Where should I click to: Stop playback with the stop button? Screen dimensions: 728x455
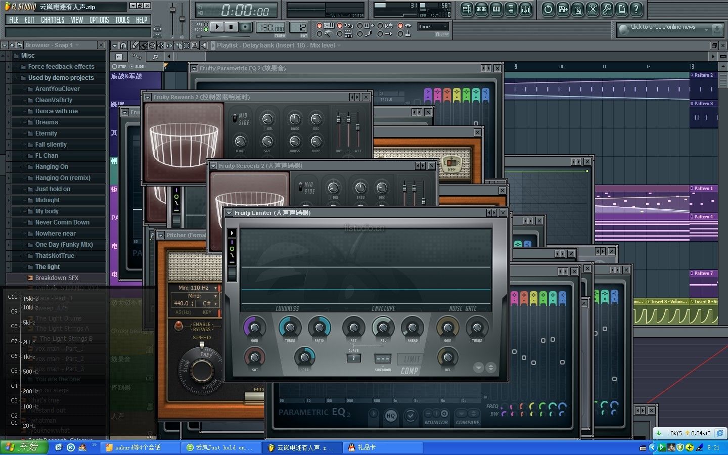tap(231, 27)
